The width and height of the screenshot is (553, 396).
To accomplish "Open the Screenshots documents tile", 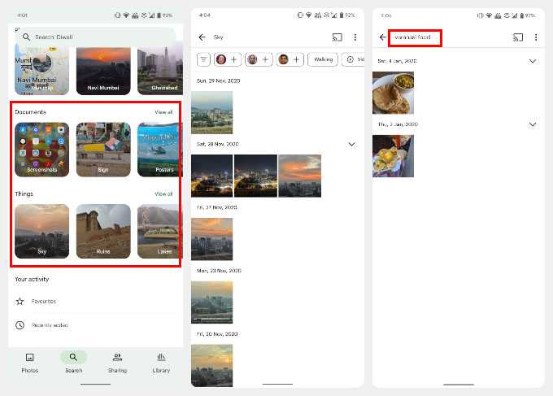I will pos(41,150).
